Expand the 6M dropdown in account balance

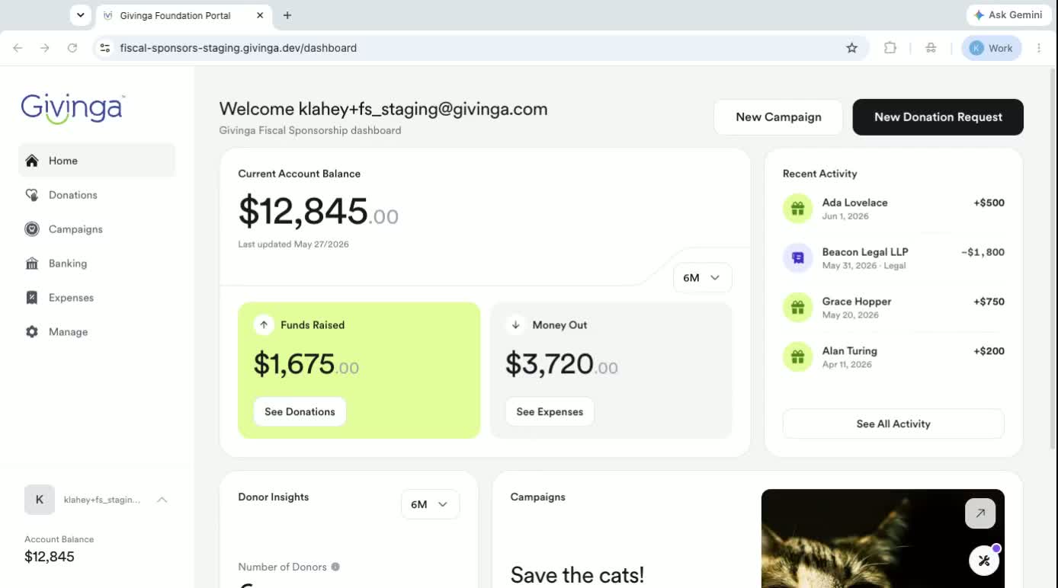703,277
